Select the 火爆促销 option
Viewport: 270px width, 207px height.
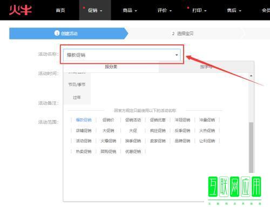pos(109,141)
